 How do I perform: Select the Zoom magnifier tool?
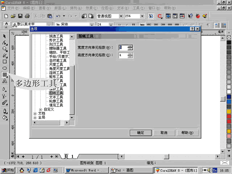(x=5, y=49)
